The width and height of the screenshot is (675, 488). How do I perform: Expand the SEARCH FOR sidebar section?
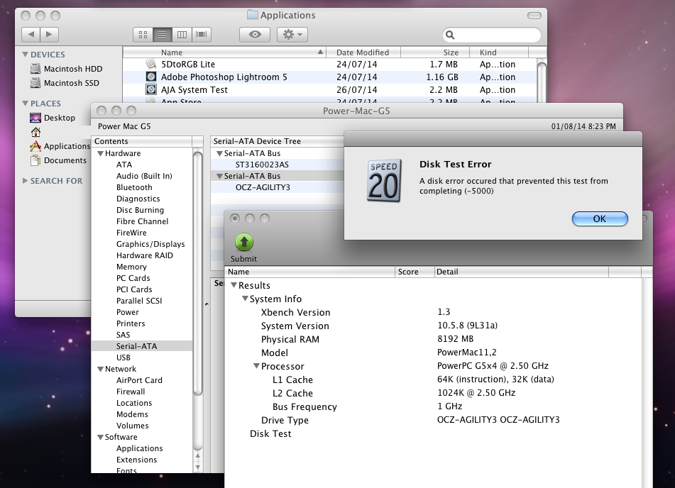pyautogui.click(x=26, y=181)
